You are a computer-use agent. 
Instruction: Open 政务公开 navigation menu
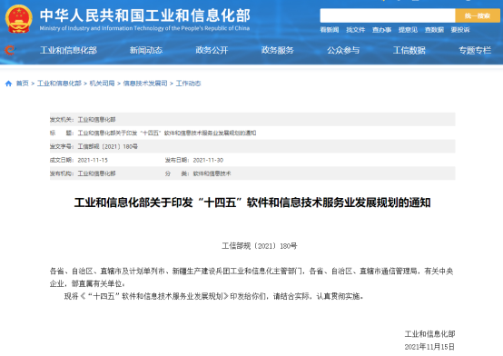[x=212, y=50]
